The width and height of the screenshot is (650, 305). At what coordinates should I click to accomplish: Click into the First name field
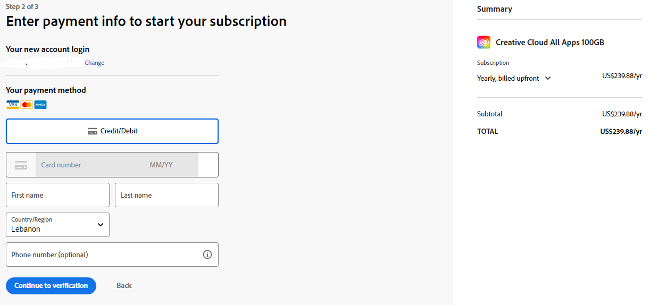point(57,195)
